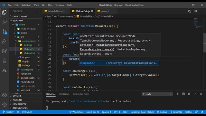
Task: Open the Extensions view
Action: 4,51
